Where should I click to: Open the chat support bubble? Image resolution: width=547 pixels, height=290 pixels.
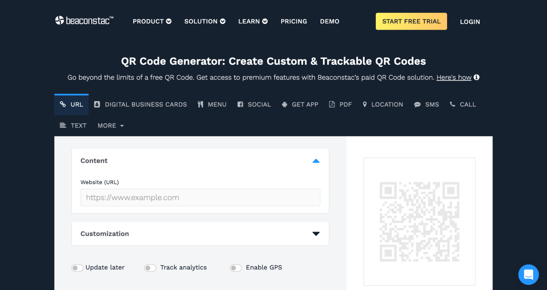pos(528,274)
